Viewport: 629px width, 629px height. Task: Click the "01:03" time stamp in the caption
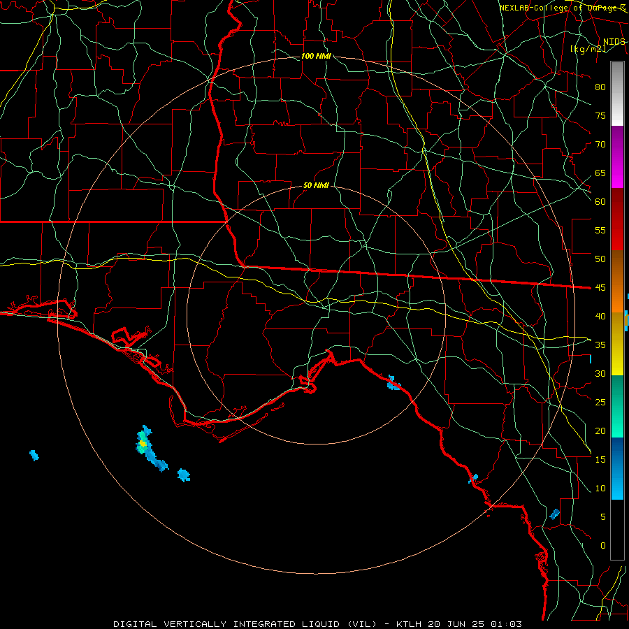pyautogui.click(x=506, y=624)
